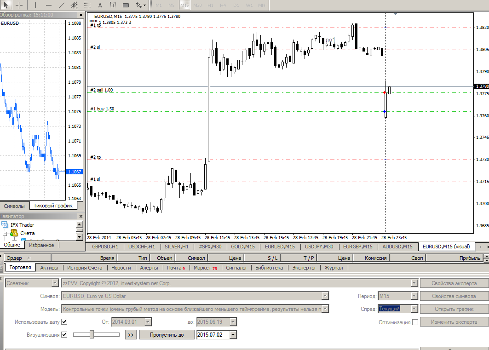Image resolution: width=489 pixels, height=350 pixels.
Task: Open the От start date picker
Action: click(148, 321)
